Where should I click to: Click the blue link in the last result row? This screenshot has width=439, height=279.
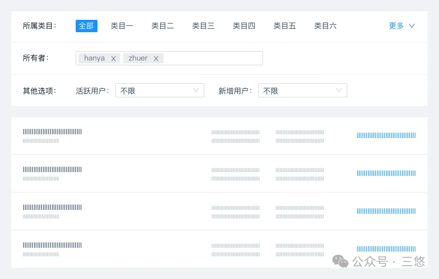[x=386, y=249]
